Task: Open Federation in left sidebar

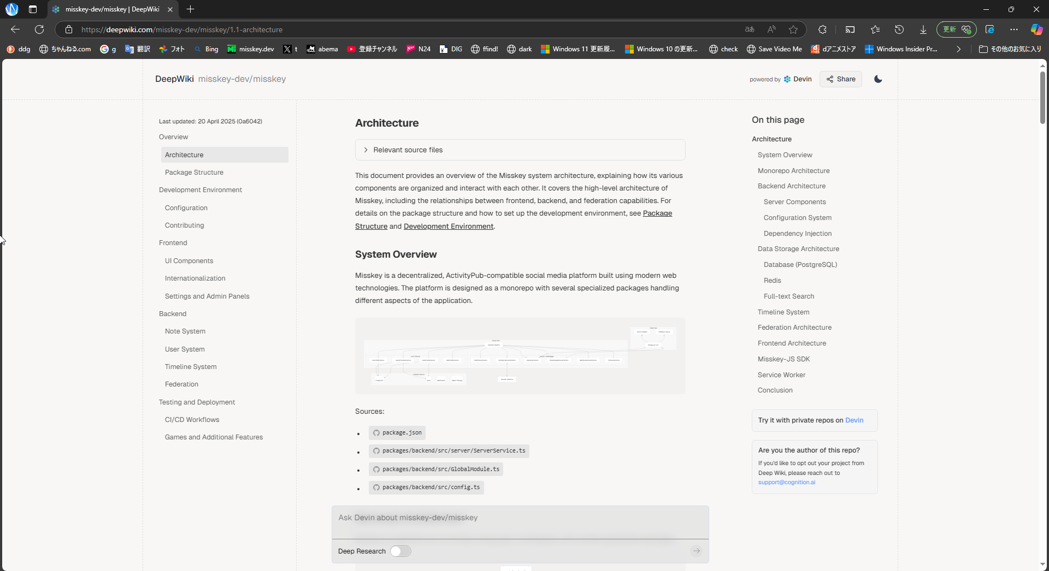Action: (x=181, y=384)
